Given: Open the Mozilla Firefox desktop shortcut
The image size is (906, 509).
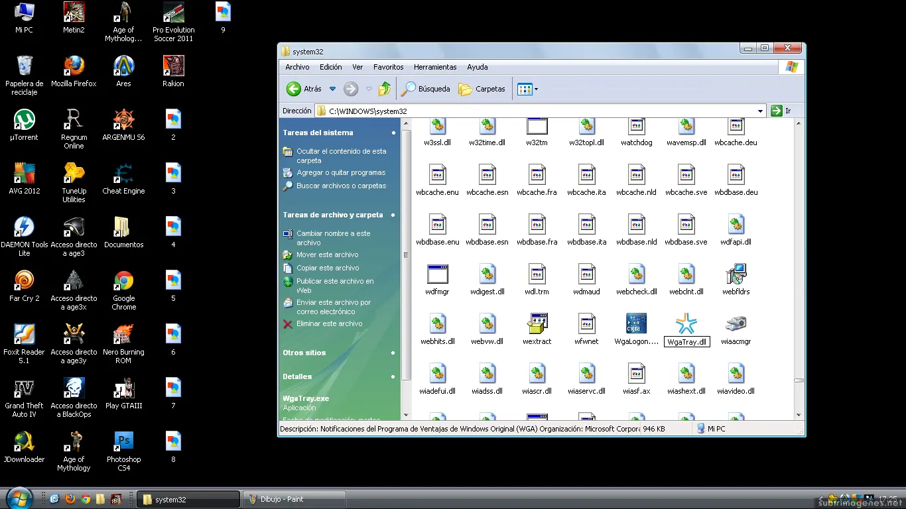Looking at the screenshot, I should (x=74, y=72).
